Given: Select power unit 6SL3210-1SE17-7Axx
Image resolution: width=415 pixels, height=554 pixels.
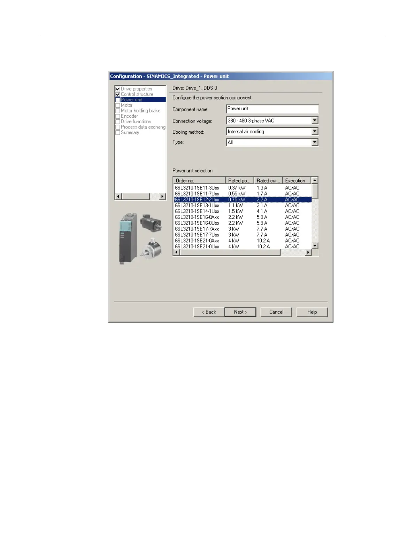Looking at the screenshot, I should coord(243,229).
